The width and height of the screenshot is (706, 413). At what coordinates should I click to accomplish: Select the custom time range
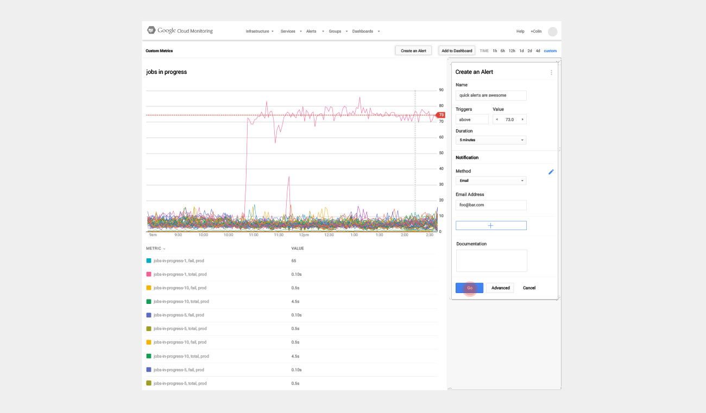550,51
